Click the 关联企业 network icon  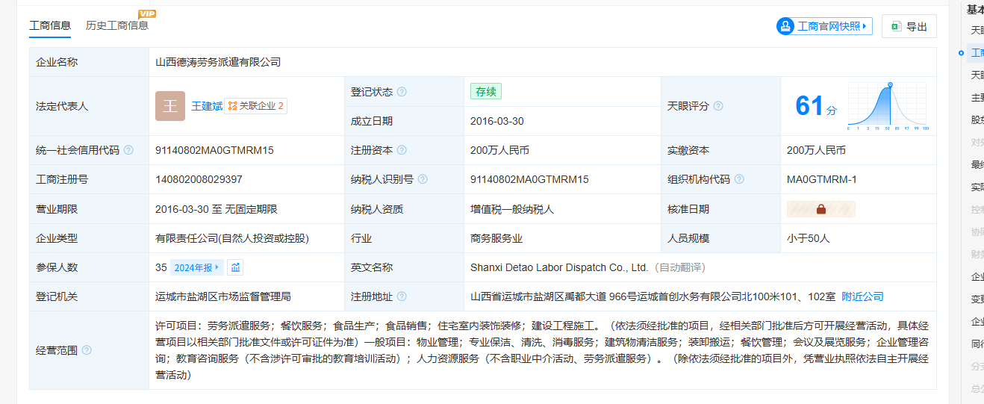[x=232, y=106]
